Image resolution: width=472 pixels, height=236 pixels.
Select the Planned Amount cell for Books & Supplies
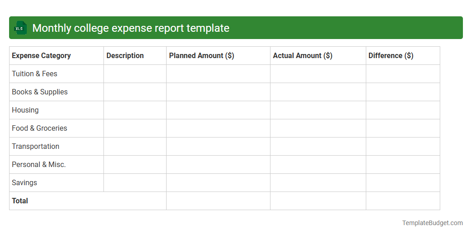[218, 92]
